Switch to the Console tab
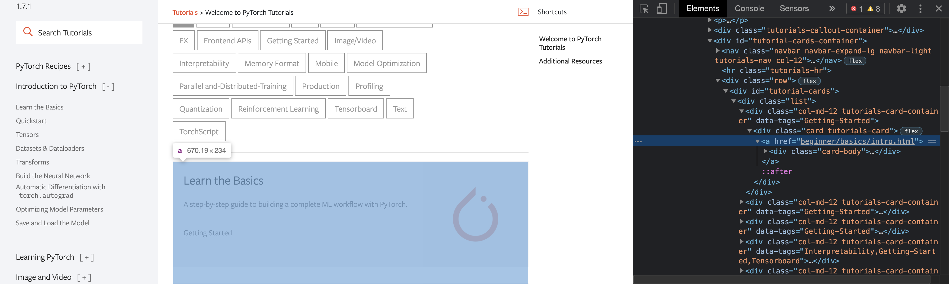949x284 pixels. click(x=749, y=8)
